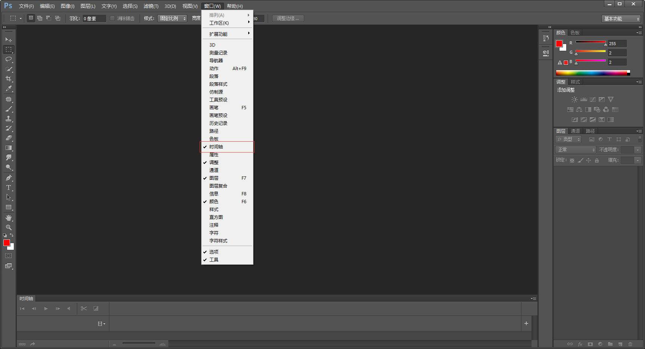645x349 pixels.
Task: Click the timeline play button
Action: click(46, 308)
